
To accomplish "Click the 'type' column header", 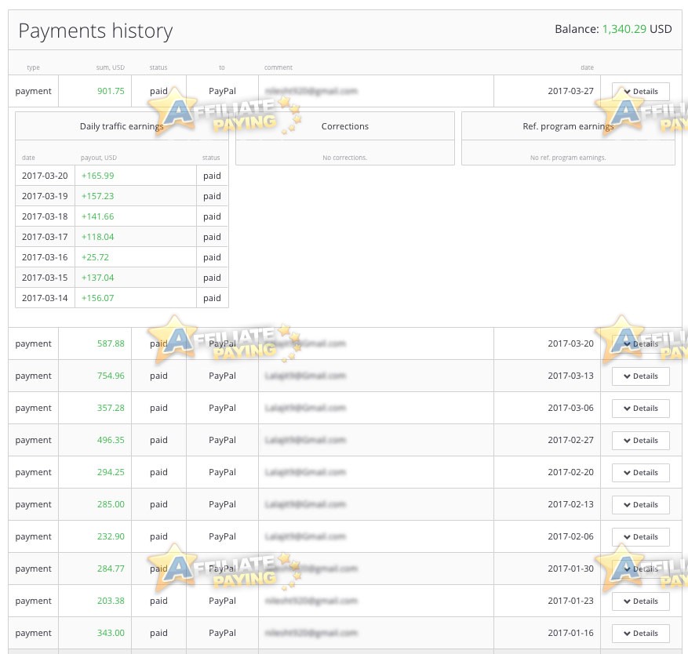I will click(x=33, y=67).
